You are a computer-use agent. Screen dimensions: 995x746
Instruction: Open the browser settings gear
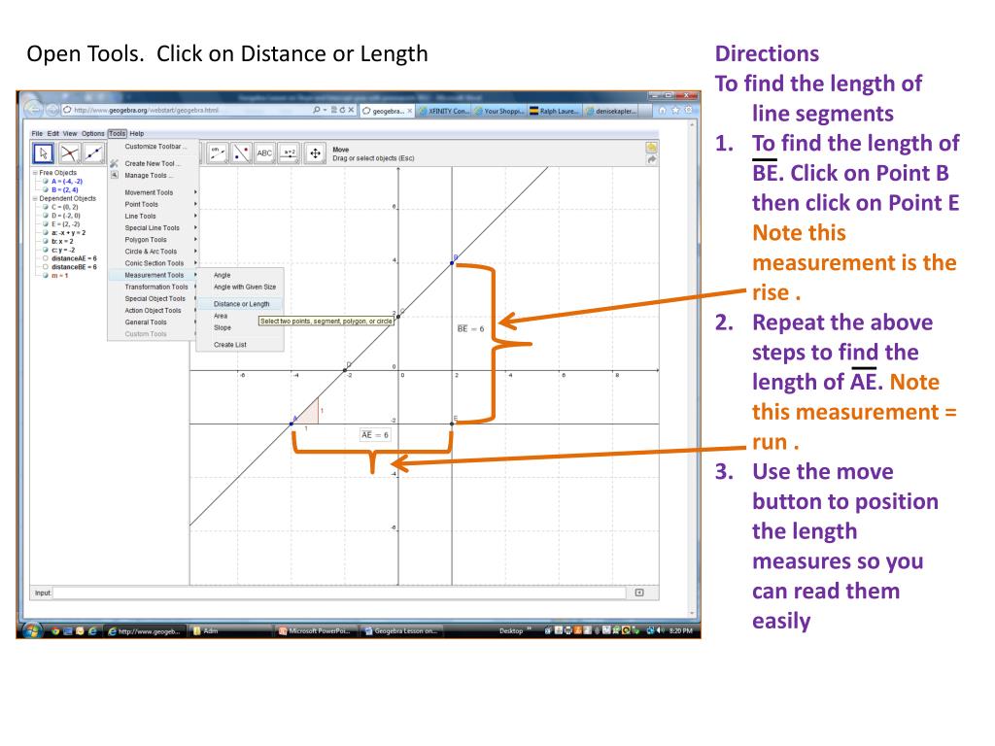coord(688,111)
